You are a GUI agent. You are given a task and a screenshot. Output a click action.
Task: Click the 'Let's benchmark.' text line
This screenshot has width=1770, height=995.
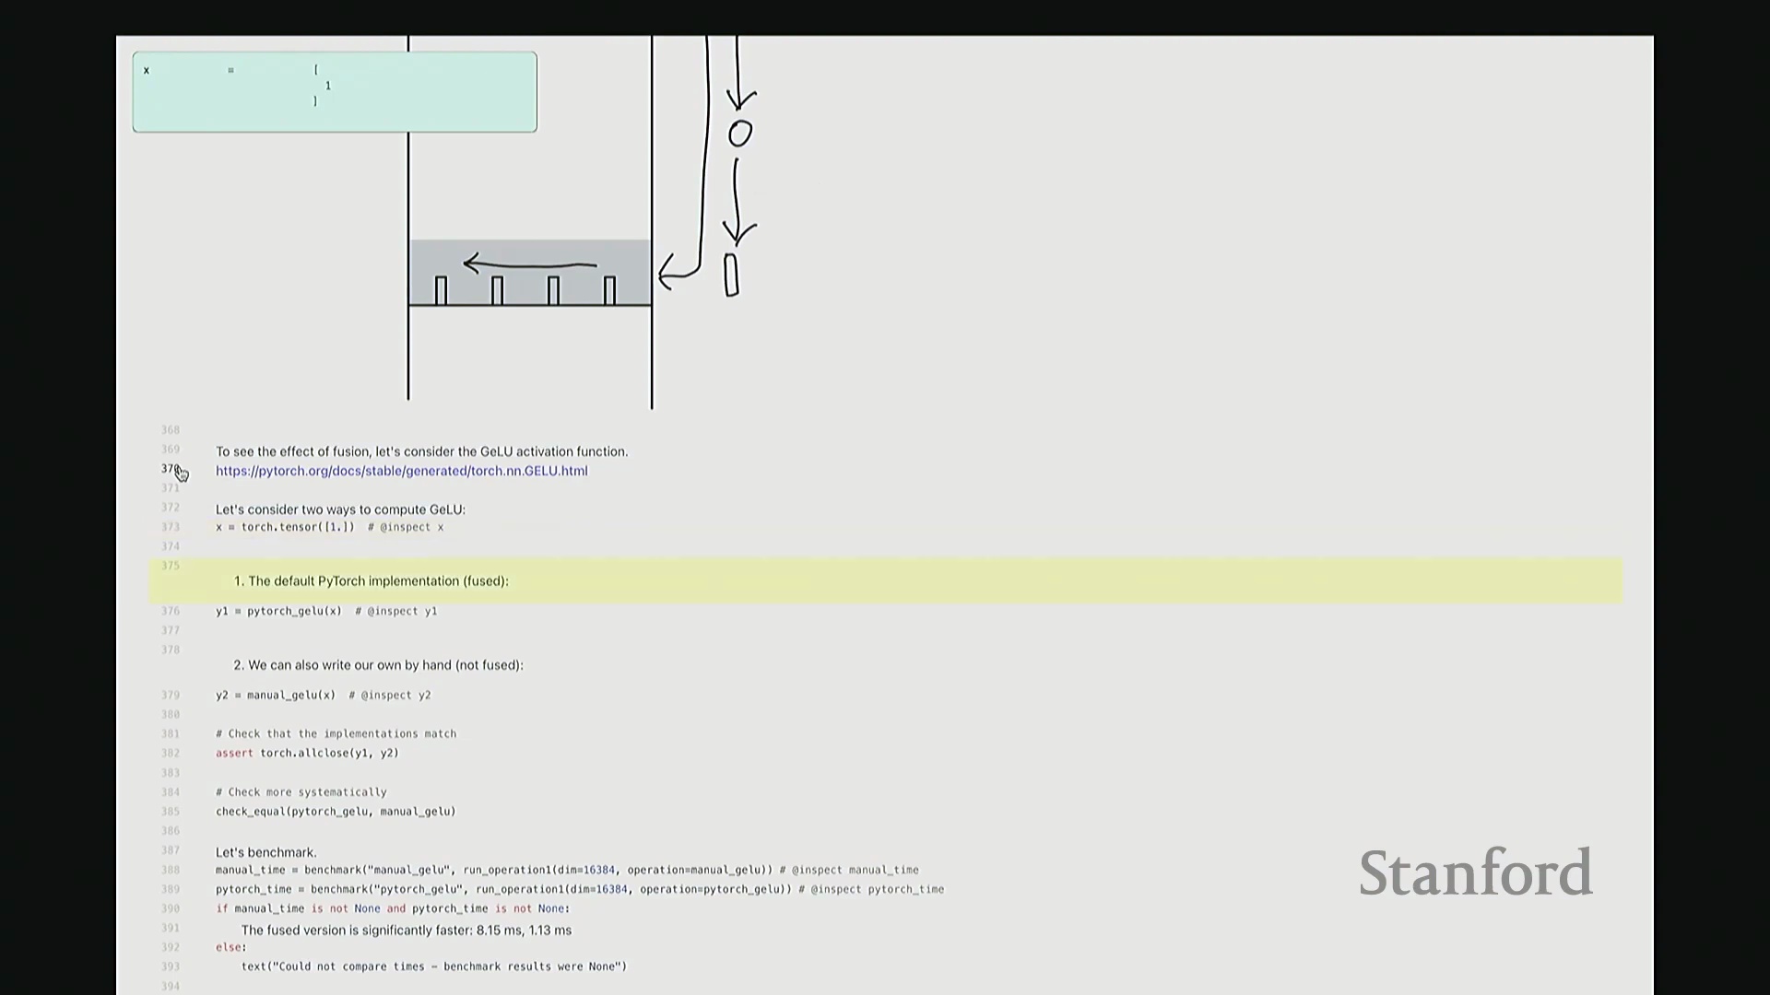[x=265, y=852]
